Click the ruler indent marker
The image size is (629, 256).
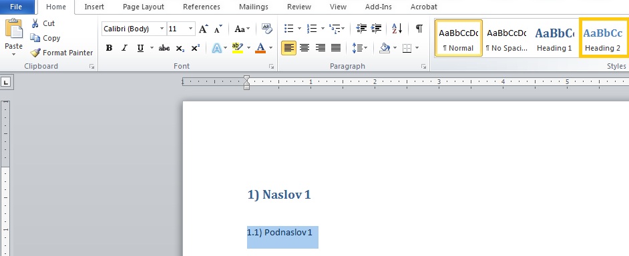pyautogui.click(x=246, y=83)
